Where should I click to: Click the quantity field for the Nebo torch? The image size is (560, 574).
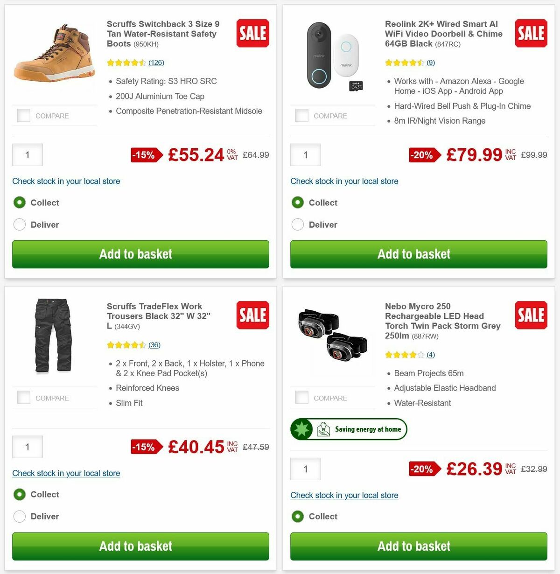click(x=306, y=469)
